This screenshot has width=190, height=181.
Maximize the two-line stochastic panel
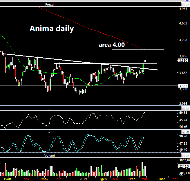pyautogui.click(x=188, y=132)
